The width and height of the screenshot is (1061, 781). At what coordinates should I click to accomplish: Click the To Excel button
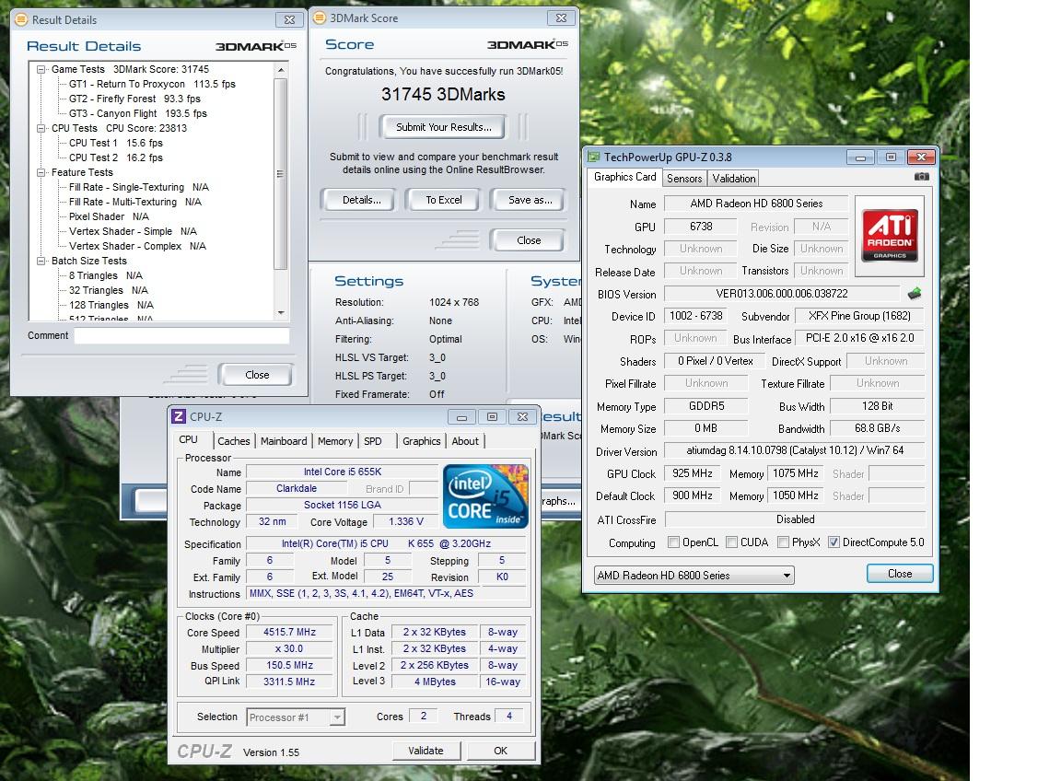pos(443,201)
